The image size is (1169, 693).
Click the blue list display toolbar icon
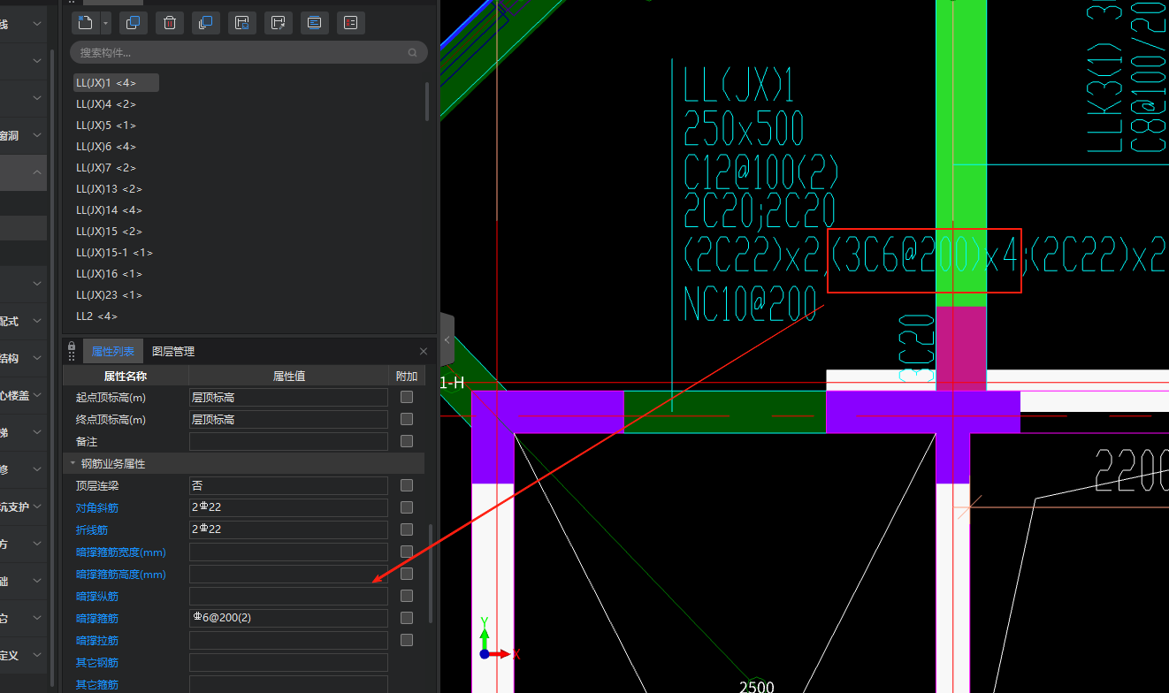(x=315, y=23)
